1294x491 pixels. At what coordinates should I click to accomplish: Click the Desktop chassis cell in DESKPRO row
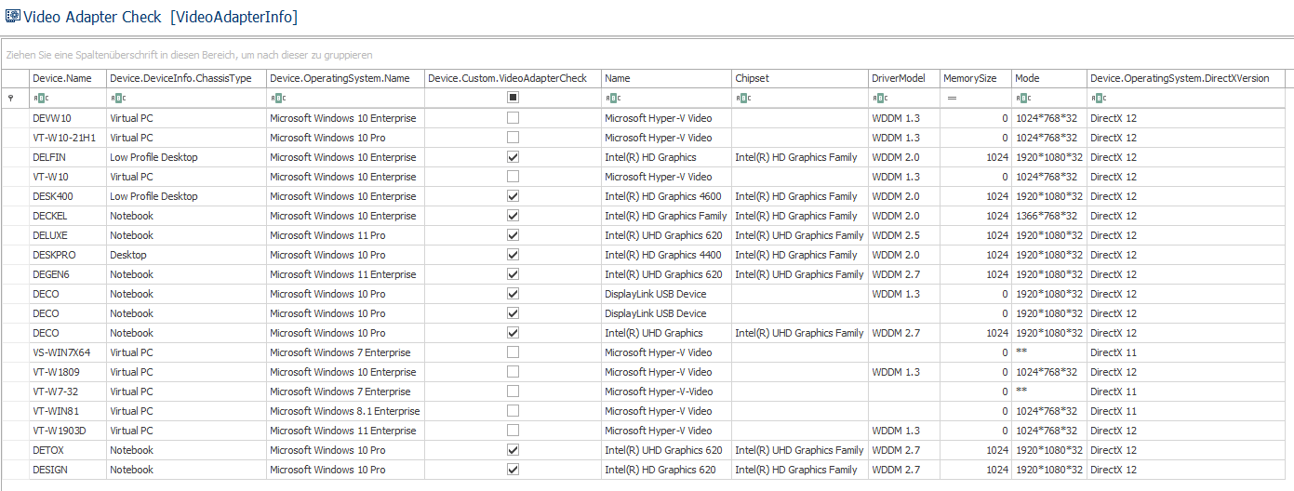coord(187,255)
